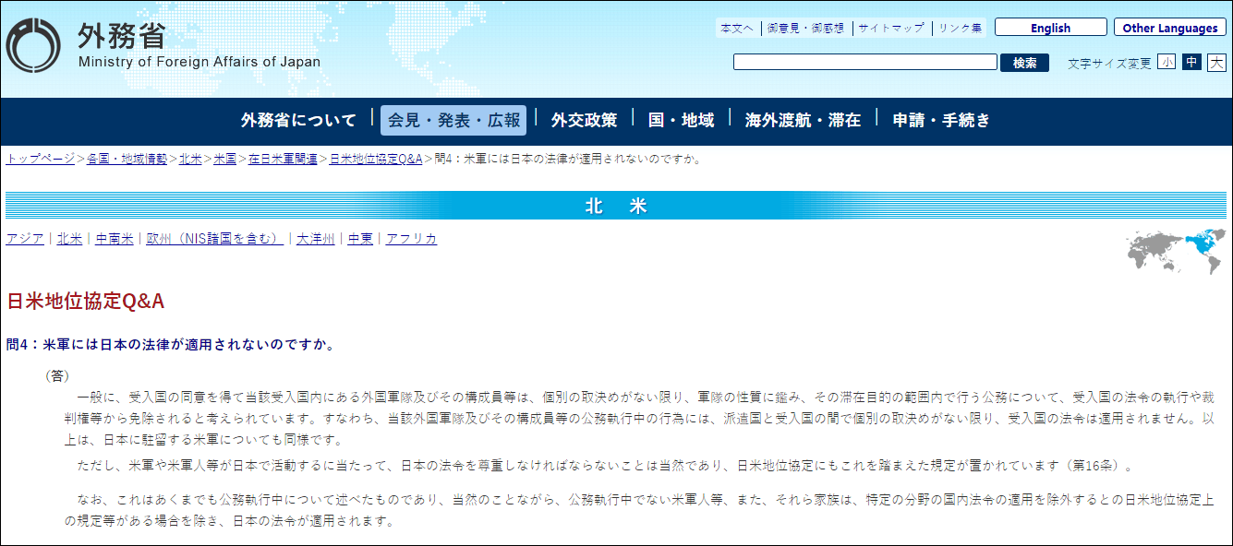Open 御意見・御感想 feedback link
This screenshot has width=1233, height=546.
805,29
